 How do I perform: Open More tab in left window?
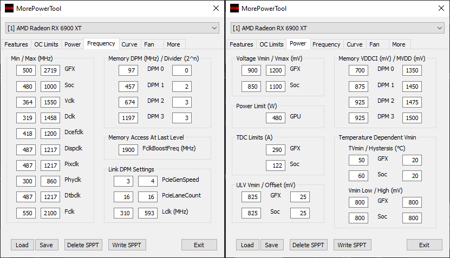[x=173, y=44]
